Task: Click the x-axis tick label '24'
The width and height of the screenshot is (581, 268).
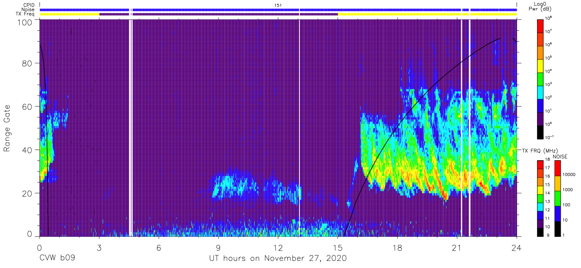Action: pyautogui.click(x=516, y=248)
